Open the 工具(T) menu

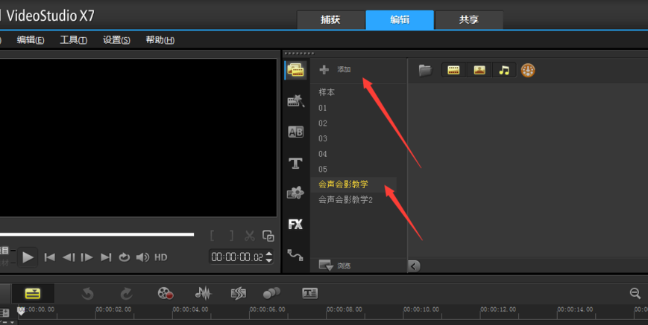[74, 40]
